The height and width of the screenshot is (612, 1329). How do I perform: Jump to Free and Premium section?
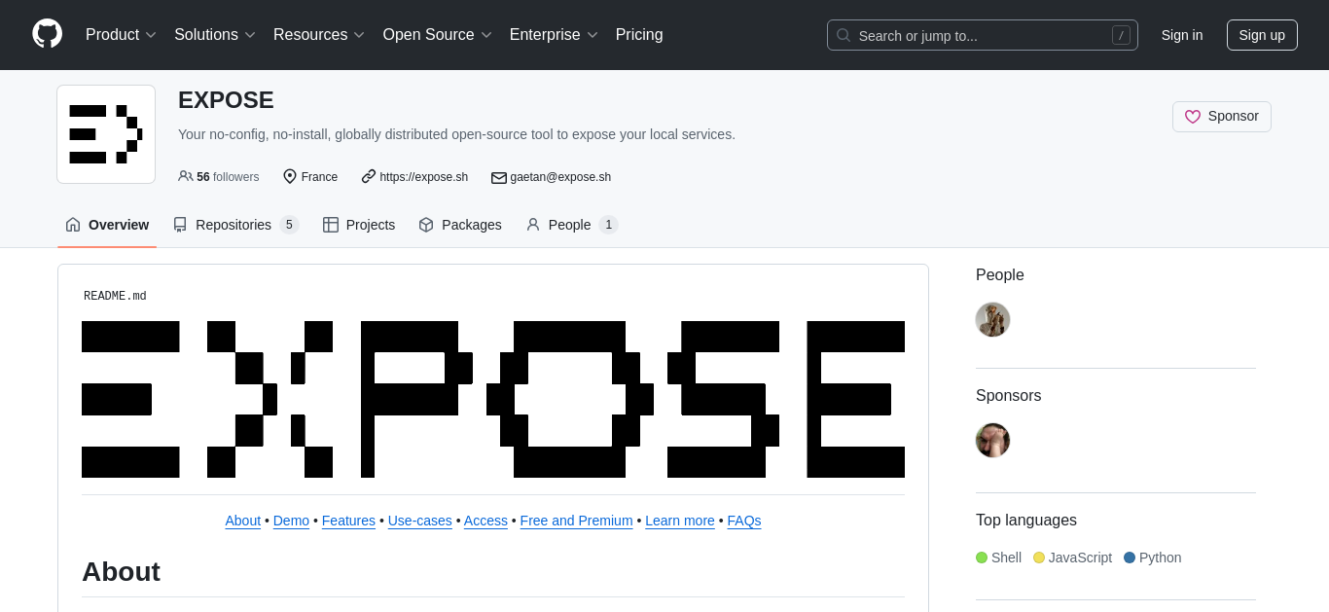[577, 521]
